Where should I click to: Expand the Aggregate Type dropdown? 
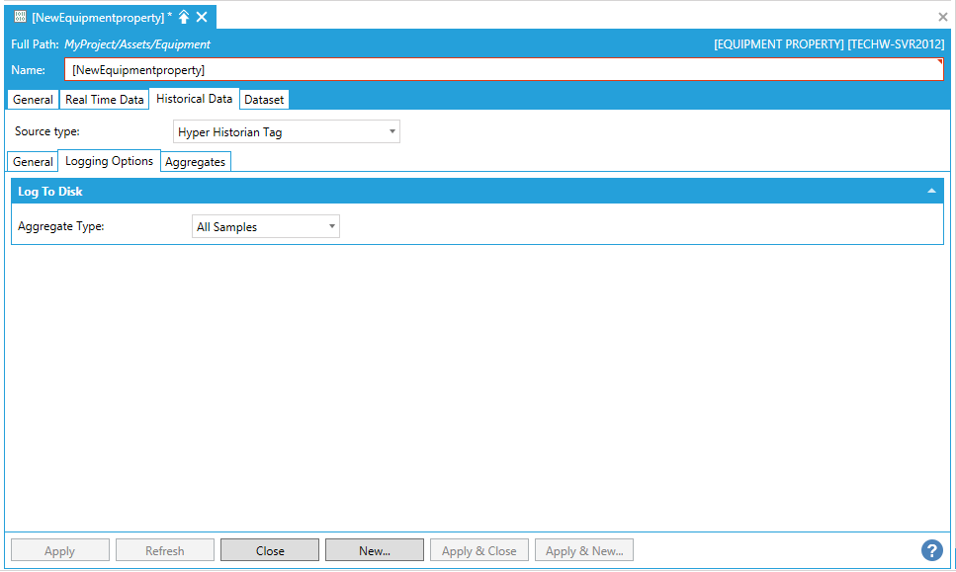click(x=265, y=227)
